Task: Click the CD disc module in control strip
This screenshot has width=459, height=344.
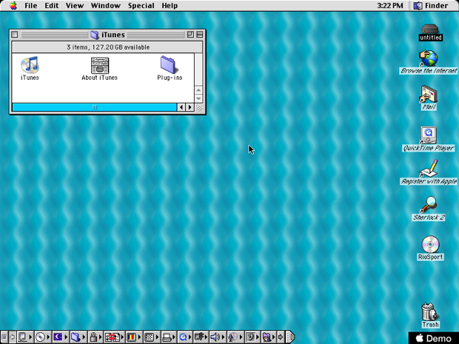Action: click(x=43, y=337)
